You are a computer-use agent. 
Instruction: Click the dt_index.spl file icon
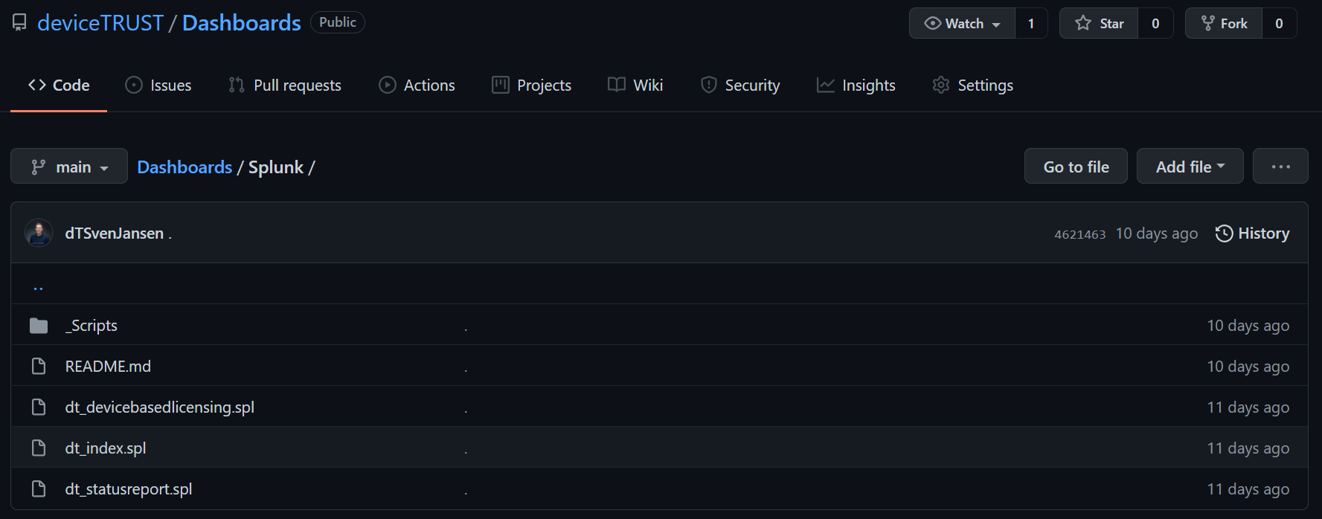(39, 448)
